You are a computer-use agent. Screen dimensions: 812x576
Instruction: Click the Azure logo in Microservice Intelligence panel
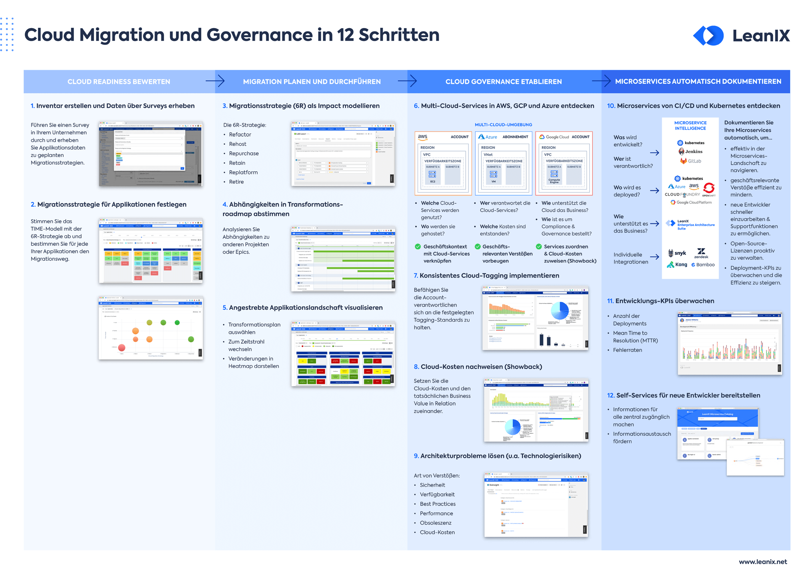[x=676, y=186]
